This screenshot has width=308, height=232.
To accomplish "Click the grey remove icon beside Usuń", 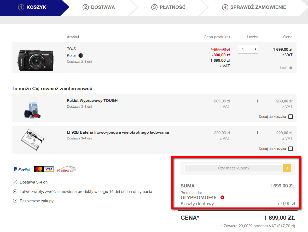I will [291, 68].
